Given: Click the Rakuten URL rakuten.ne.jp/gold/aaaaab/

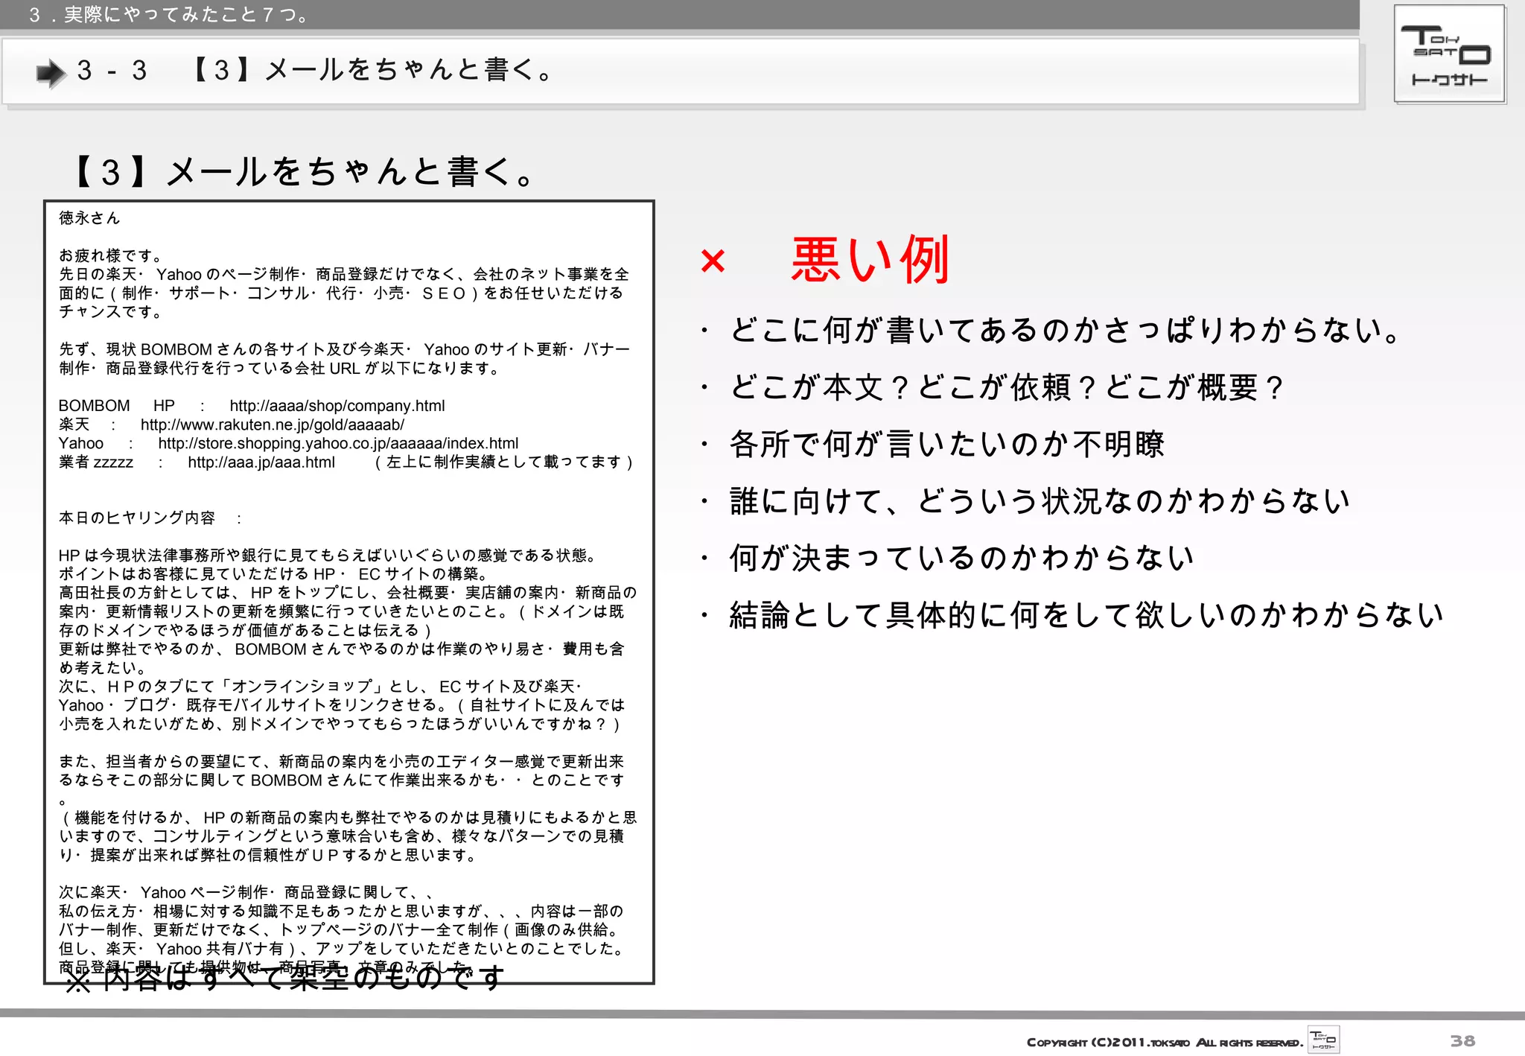Looking at the screenshot, I should click(x=273, y=424).
